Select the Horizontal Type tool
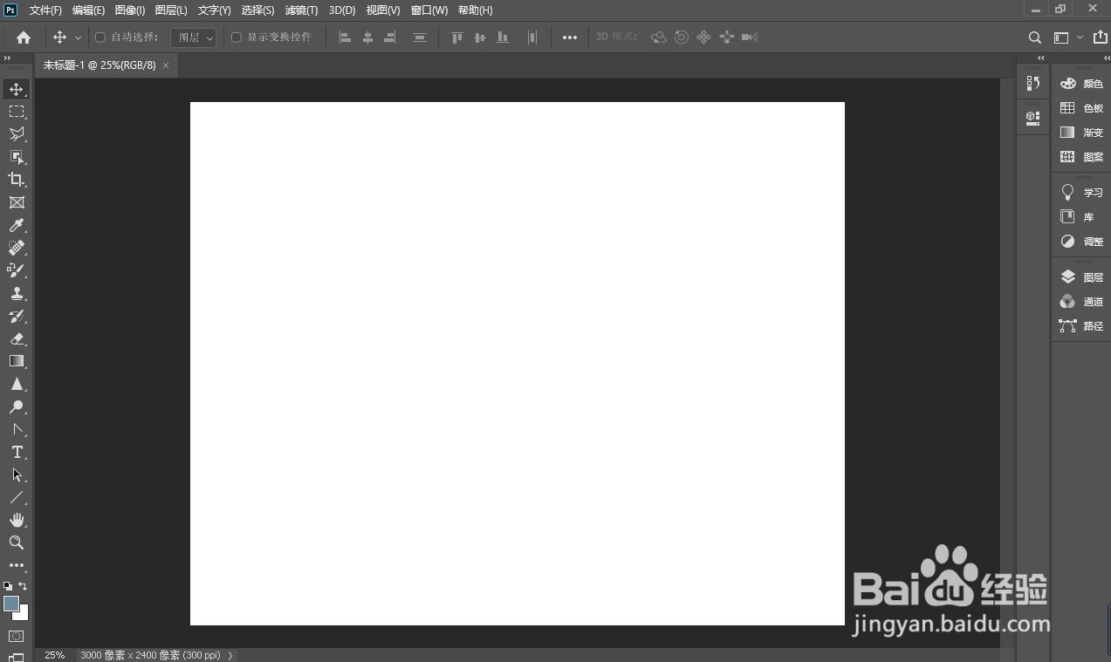Screen dimensions: 1111x662 (x=17, y=452)
